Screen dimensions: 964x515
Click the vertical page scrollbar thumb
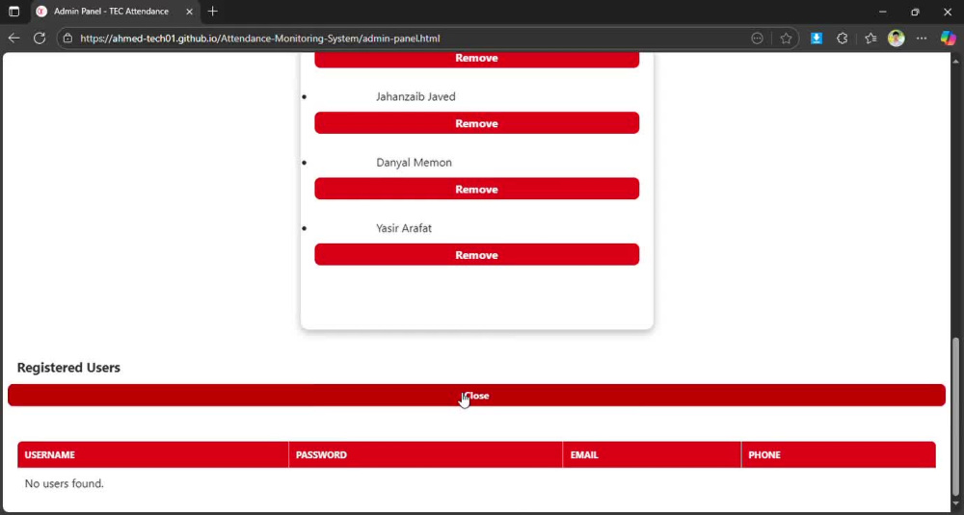point(955,416)
